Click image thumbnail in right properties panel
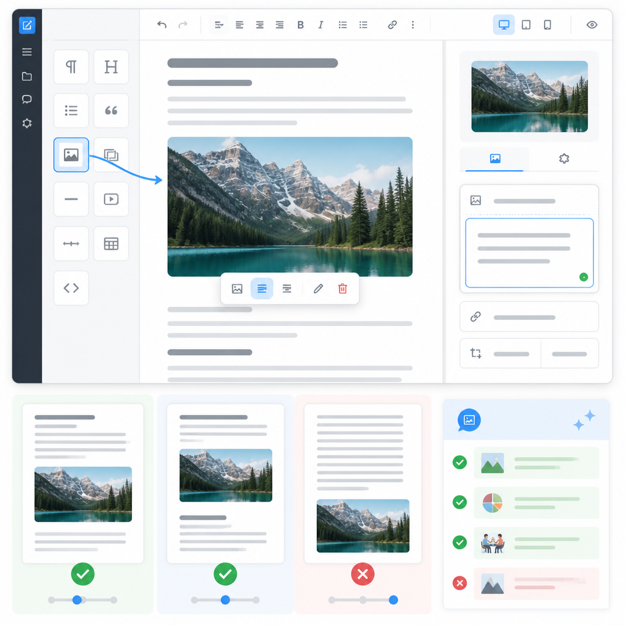 click(x=529, y=96)
